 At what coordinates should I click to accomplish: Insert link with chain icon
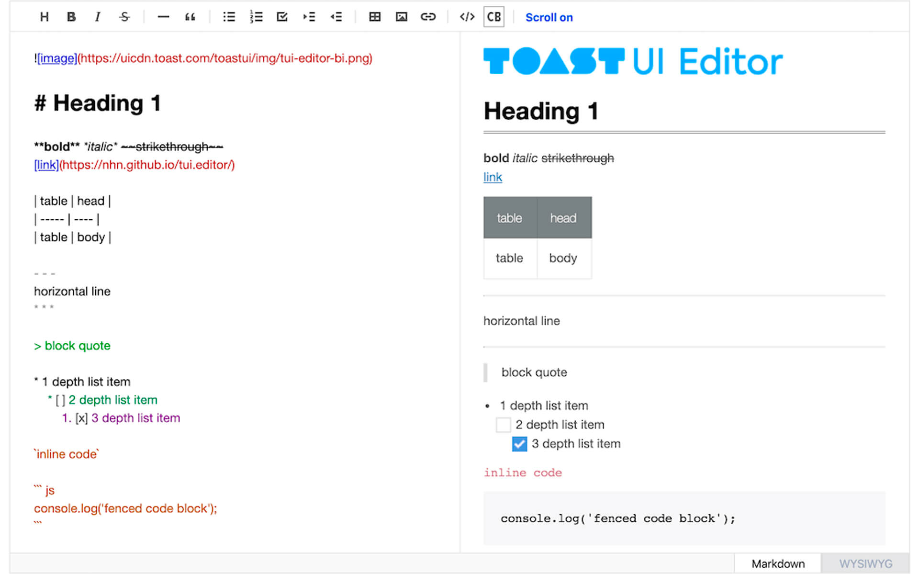tap(428, 17)
